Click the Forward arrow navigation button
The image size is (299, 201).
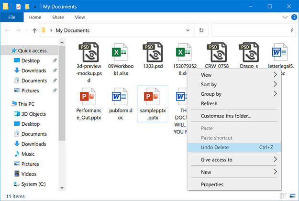18,30
